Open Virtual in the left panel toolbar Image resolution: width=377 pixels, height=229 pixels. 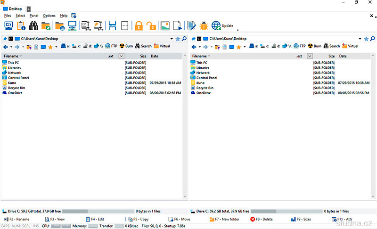pos(162,46)
